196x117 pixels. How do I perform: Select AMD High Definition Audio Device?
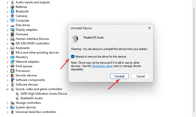pyautogui.click(x=43, y=94)
